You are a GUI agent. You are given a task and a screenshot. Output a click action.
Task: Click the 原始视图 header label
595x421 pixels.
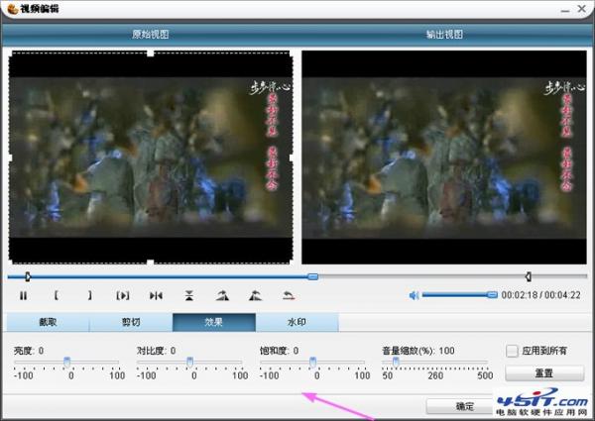point(151,35)
